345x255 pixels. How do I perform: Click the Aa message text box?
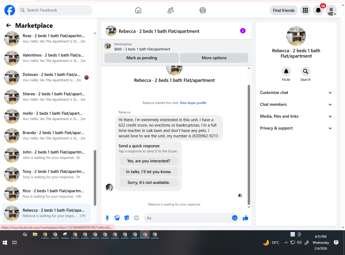(188, 218)
